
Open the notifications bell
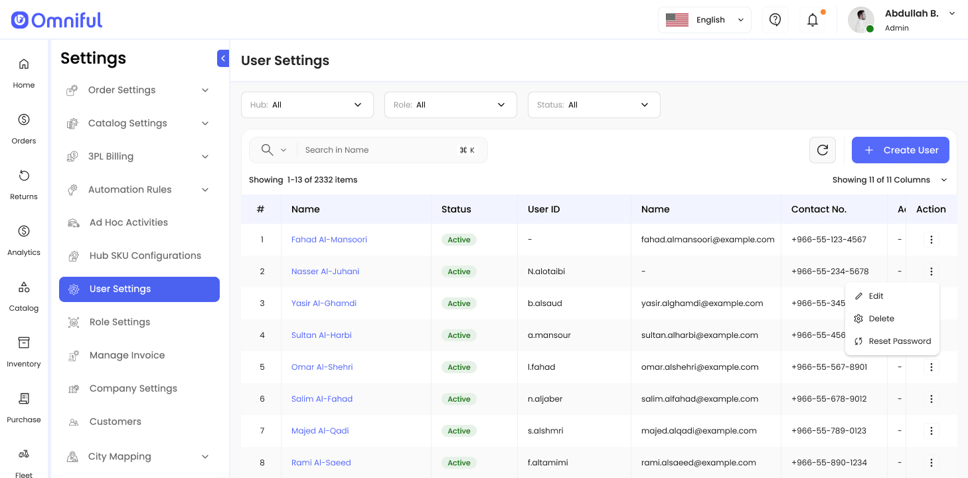click(813, 20)
